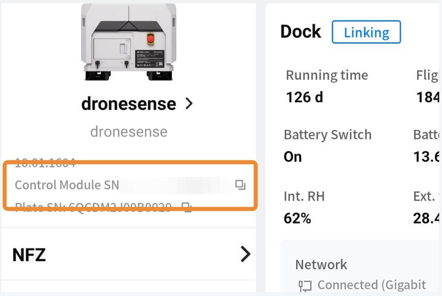Select the Int. RH 62% reading
The height and width of the screenshot is (296, 442).
297,218
